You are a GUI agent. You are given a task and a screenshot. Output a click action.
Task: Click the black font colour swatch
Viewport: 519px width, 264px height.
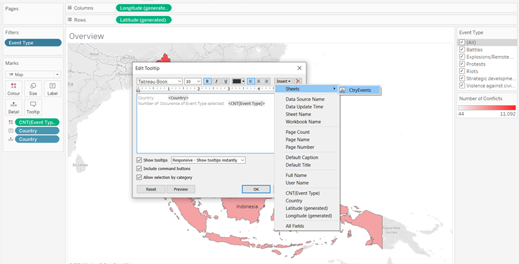(x=236, y=81)
